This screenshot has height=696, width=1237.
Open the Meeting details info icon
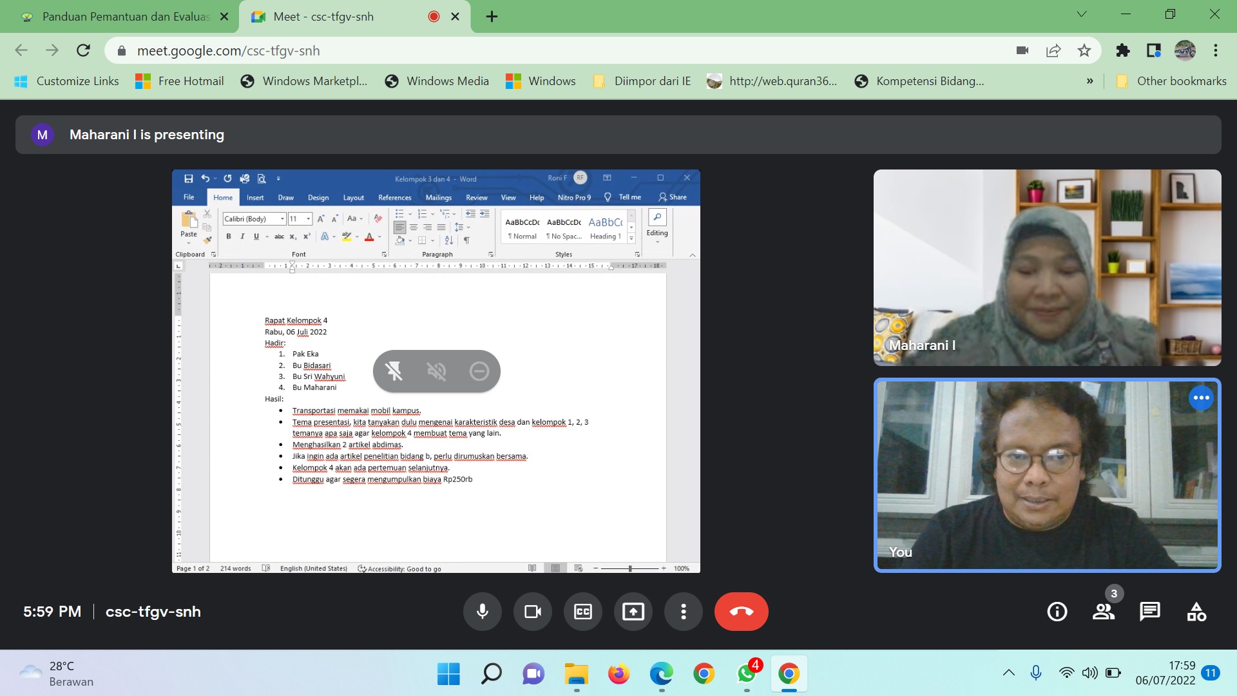click(1057, 611)
